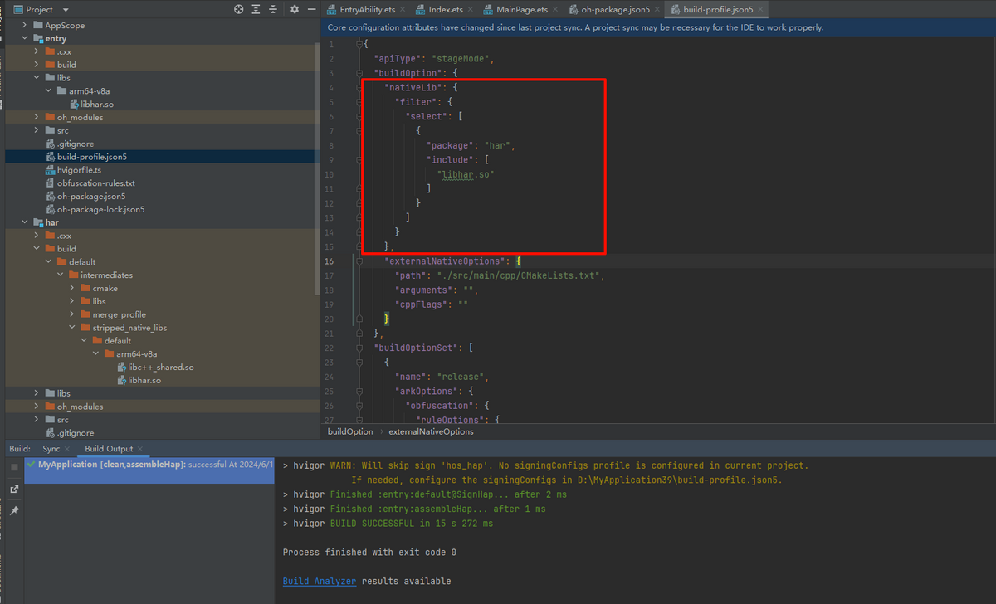The width and height of the screenshot is (996, 604).
Task: Open the Build Analyzer link
Action: 319,582
